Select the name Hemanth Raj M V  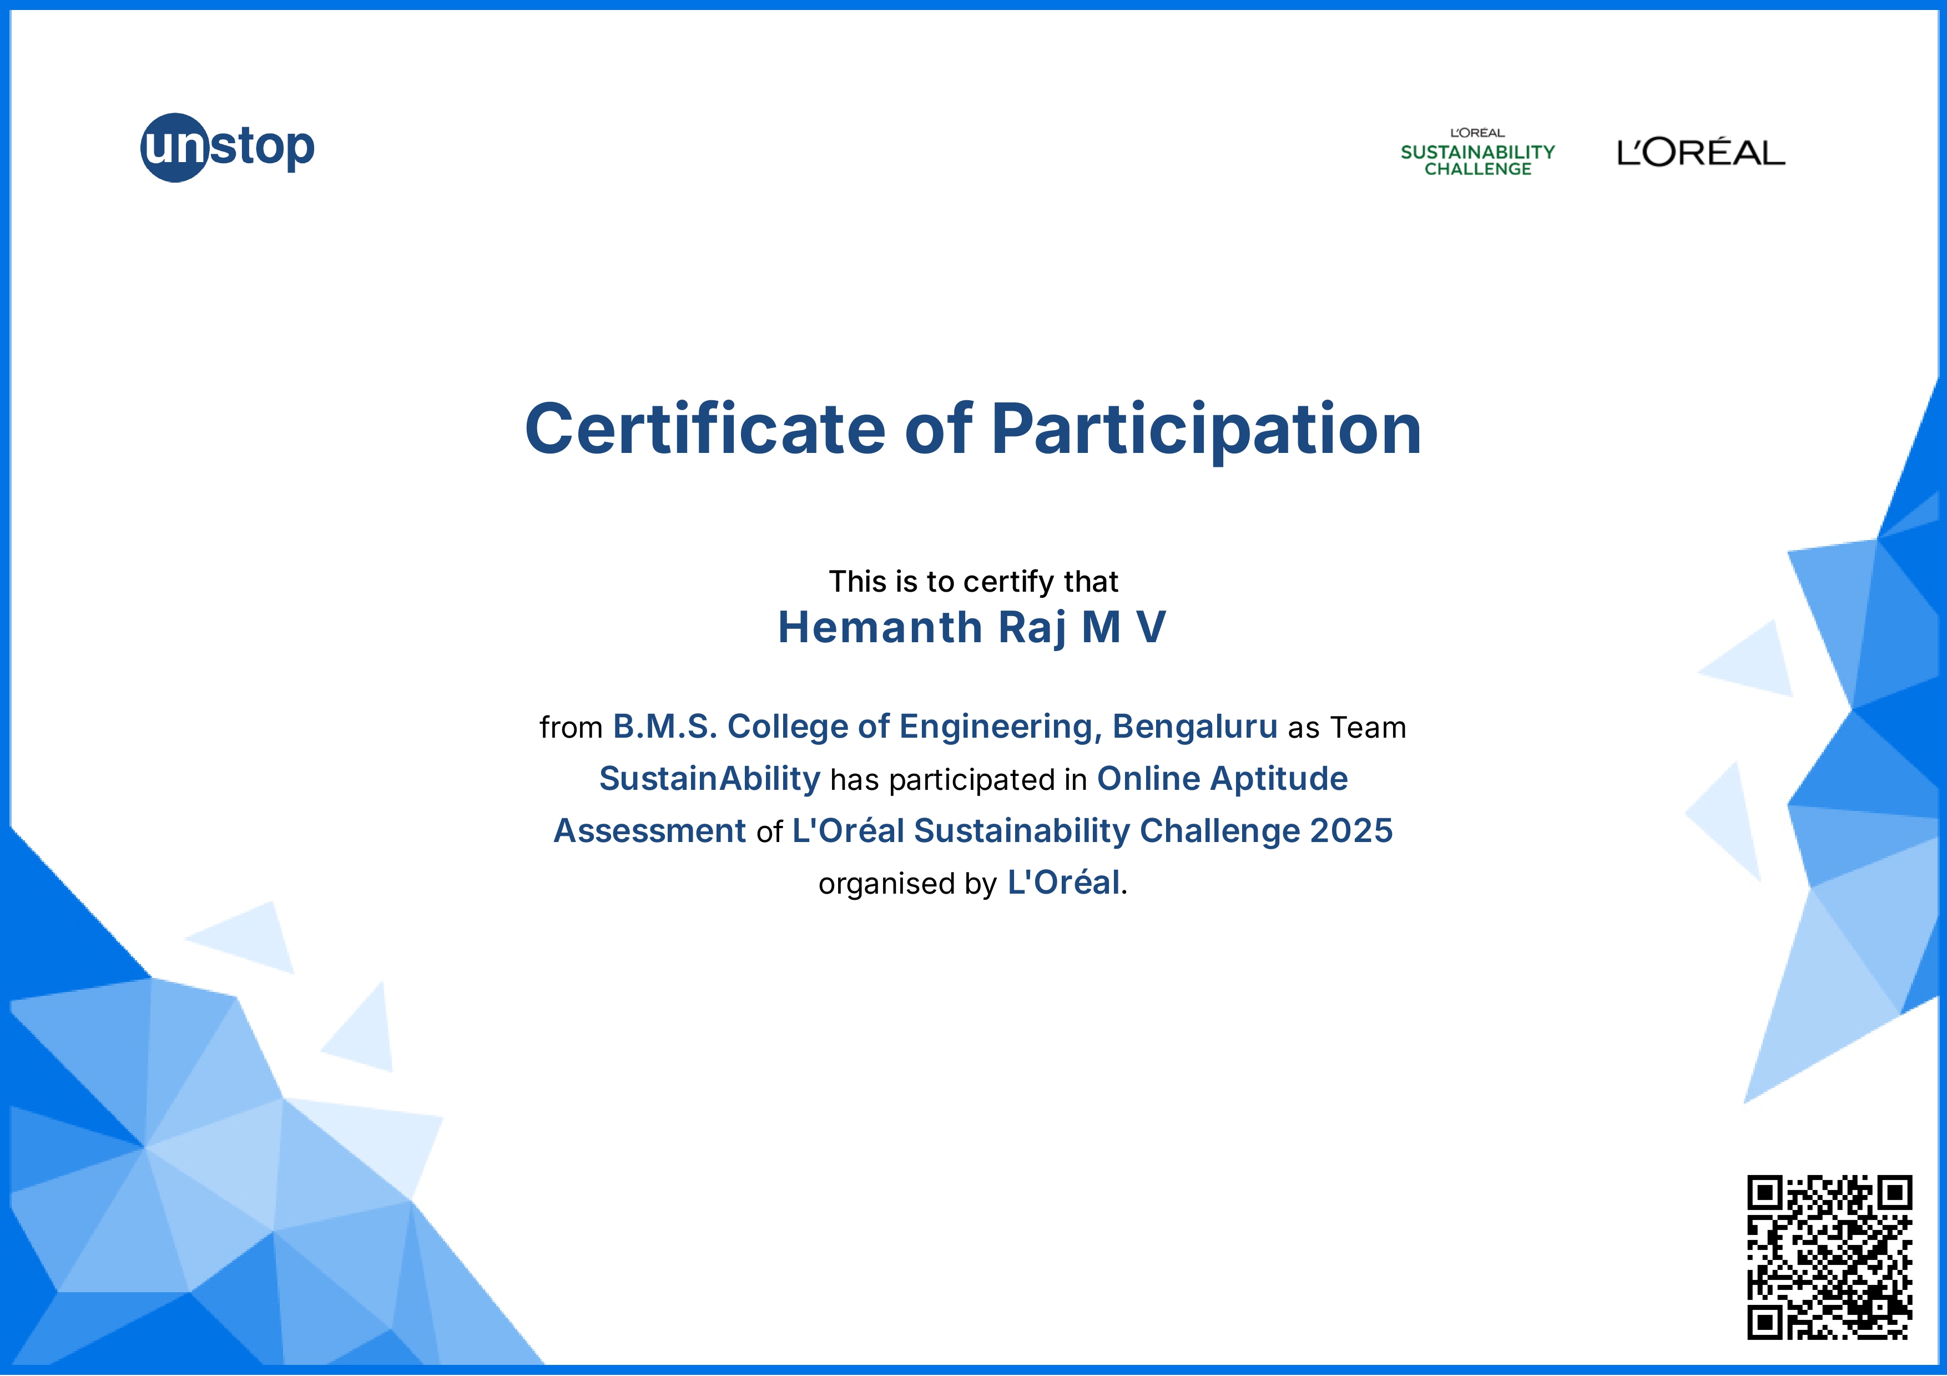click(x=972, y=628)
